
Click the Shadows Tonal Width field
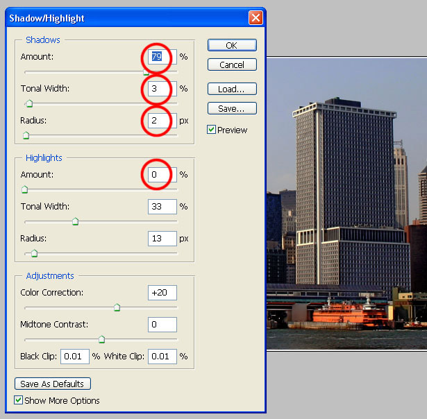point(162,89)
